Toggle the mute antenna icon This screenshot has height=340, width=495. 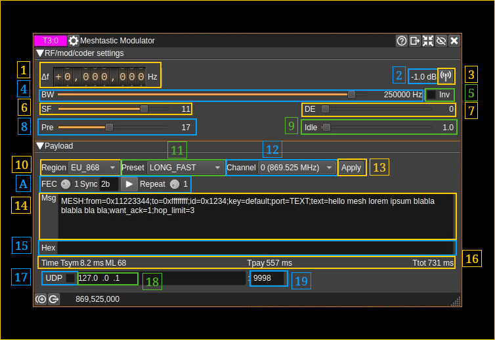(446, 76)
